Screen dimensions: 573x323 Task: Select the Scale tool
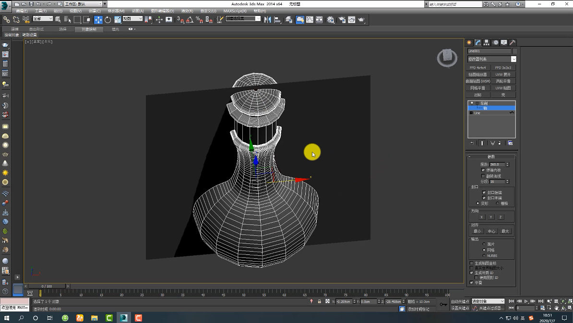pos(117,20)
